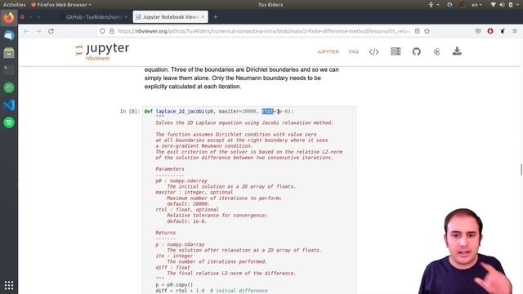The width and height of the screenshot is (523, 294).
Task: Click the nbviewer server stack icon
Action: pos(396,51)
